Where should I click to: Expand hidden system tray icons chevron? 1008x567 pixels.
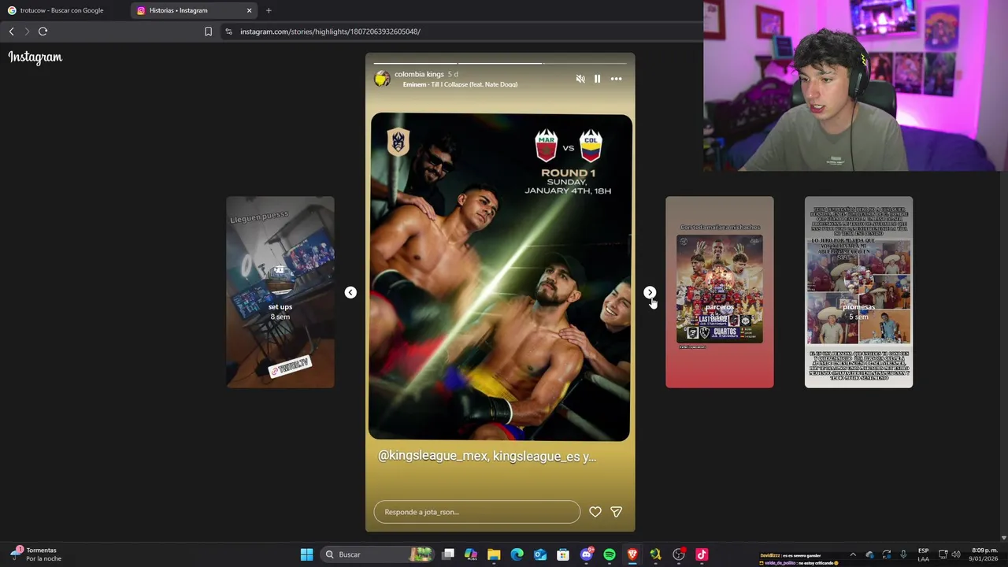(853, 554)
